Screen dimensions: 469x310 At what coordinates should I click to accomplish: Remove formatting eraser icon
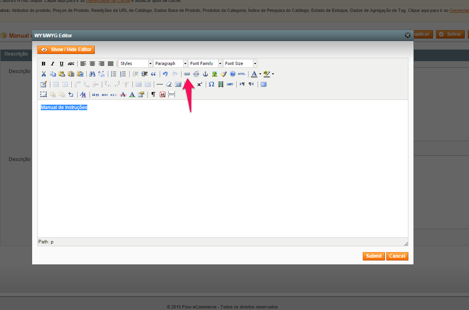click(169, 84)
